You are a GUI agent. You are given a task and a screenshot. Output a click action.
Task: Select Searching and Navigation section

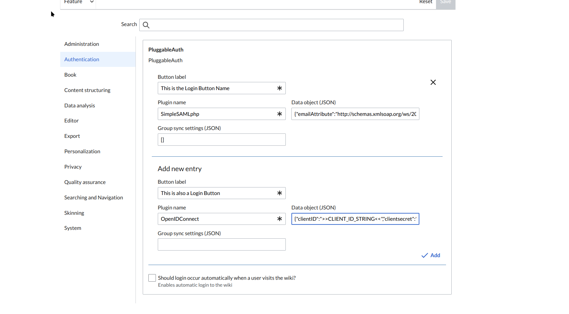(93, 198)
